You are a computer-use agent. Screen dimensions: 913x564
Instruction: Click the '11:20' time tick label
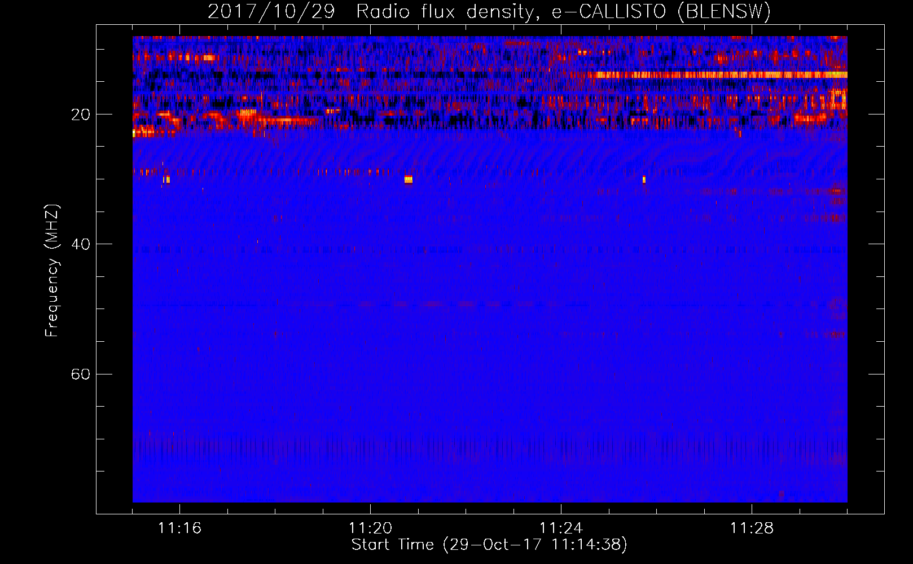click(370, 528)
